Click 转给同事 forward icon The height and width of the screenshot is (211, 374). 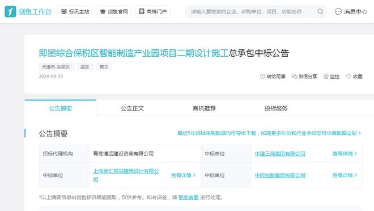(273, 77)
